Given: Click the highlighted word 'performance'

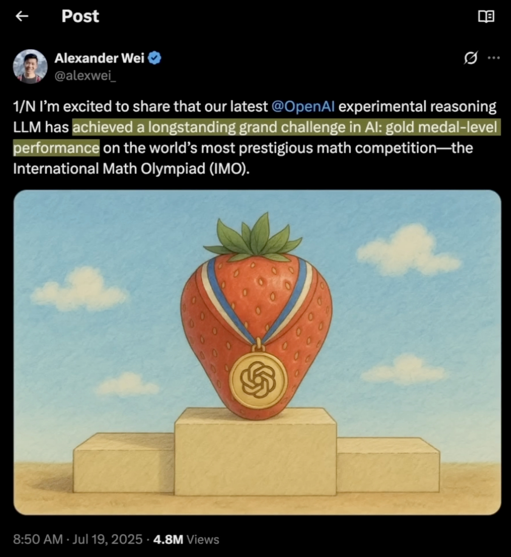Looking at the screenshot, I should coord(56,148).
